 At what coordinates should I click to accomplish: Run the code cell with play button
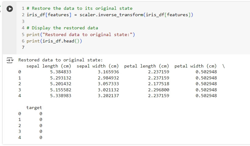[x=9, y=9]
